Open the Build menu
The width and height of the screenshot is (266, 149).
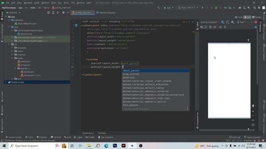pos(54,3)
